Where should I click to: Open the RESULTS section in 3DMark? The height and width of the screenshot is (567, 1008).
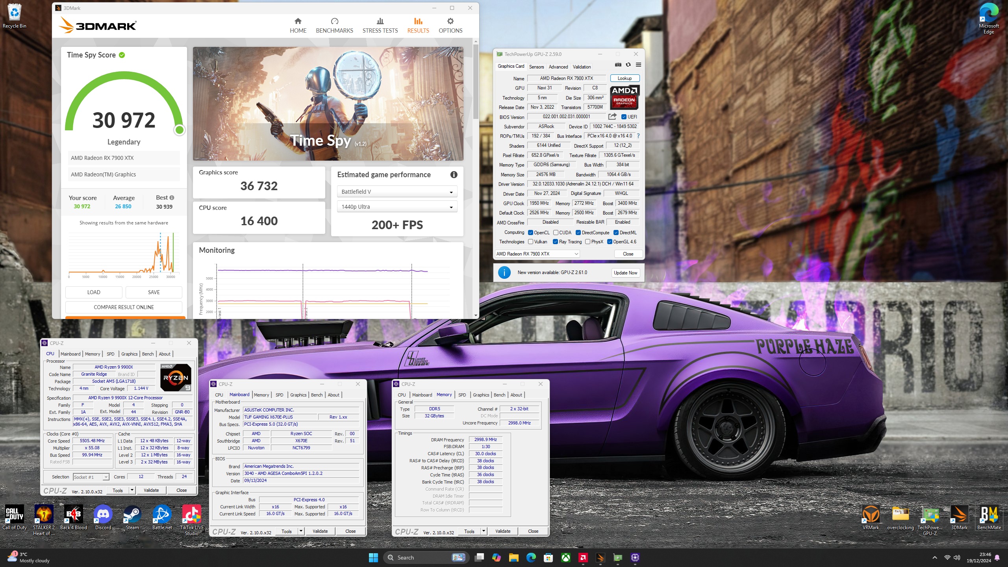(418, 26)
